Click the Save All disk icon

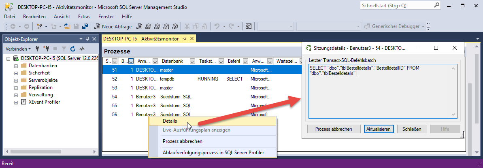click(85, 26)
